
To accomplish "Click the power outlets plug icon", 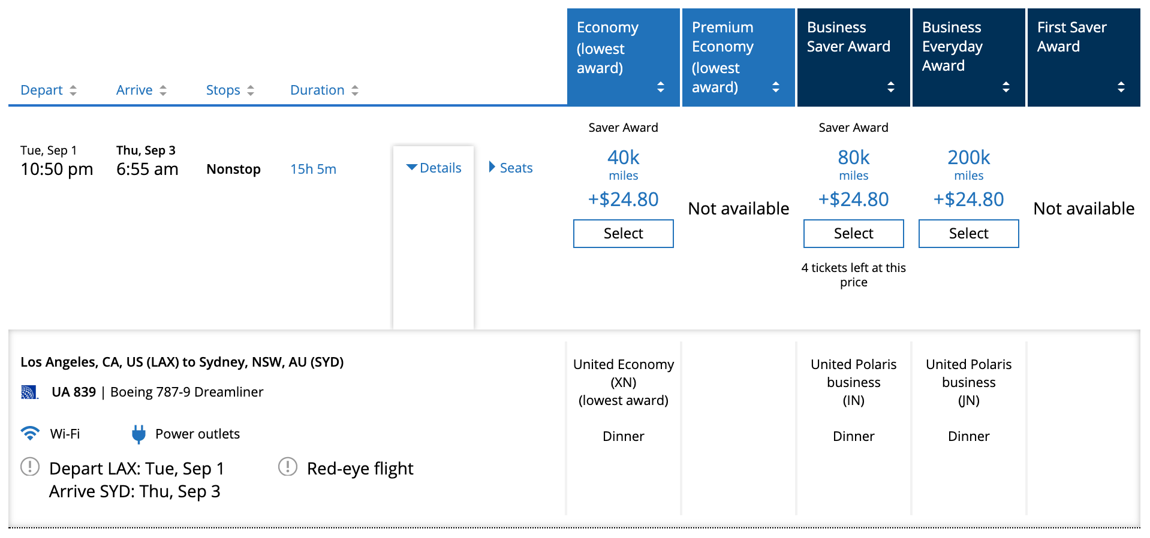I will (139, 434).
